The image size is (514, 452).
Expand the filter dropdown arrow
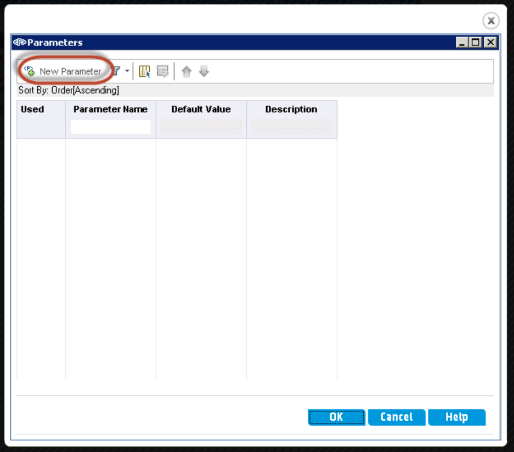127,71
